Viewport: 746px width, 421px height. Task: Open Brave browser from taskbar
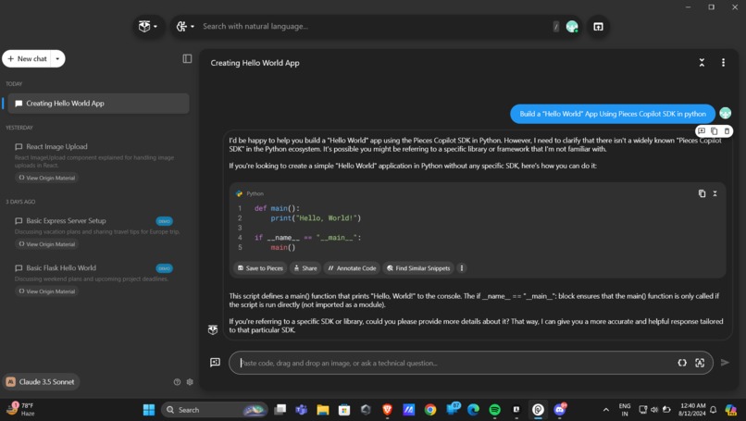(387, 410)
